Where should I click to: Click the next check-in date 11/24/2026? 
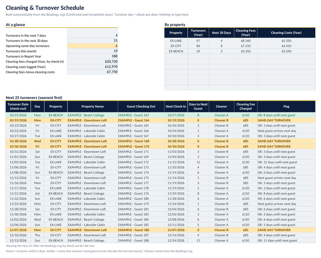coord(176,204)
